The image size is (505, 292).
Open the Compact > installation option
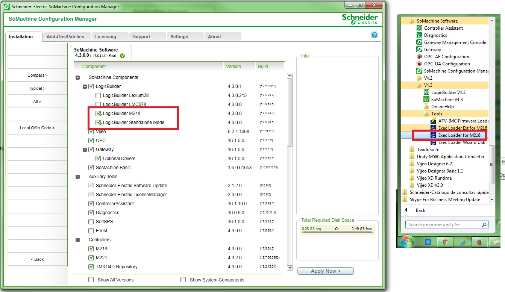click(37, 75)
